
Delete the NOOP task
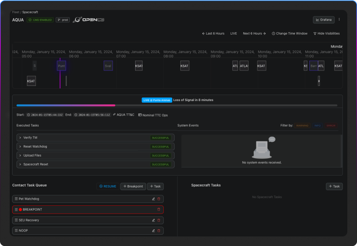159,231
